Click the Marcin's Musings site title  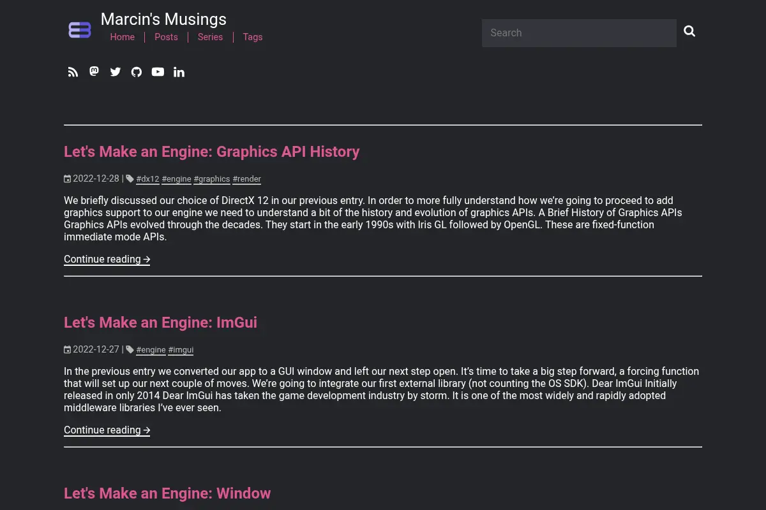[x=163, y=19]
